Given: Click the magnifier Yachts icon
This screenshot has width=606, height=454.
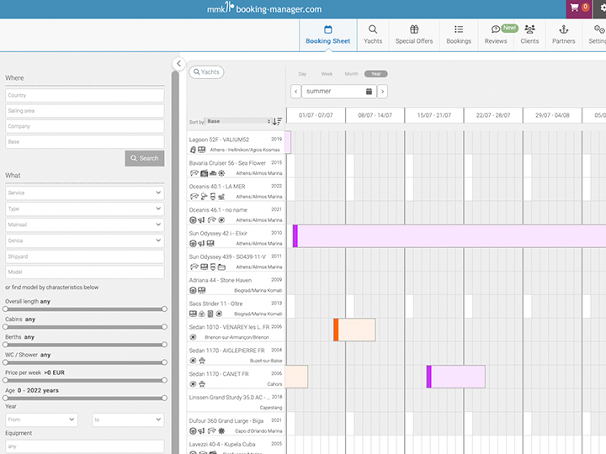Looking at the screenshot, I should [x=373, y=29].
